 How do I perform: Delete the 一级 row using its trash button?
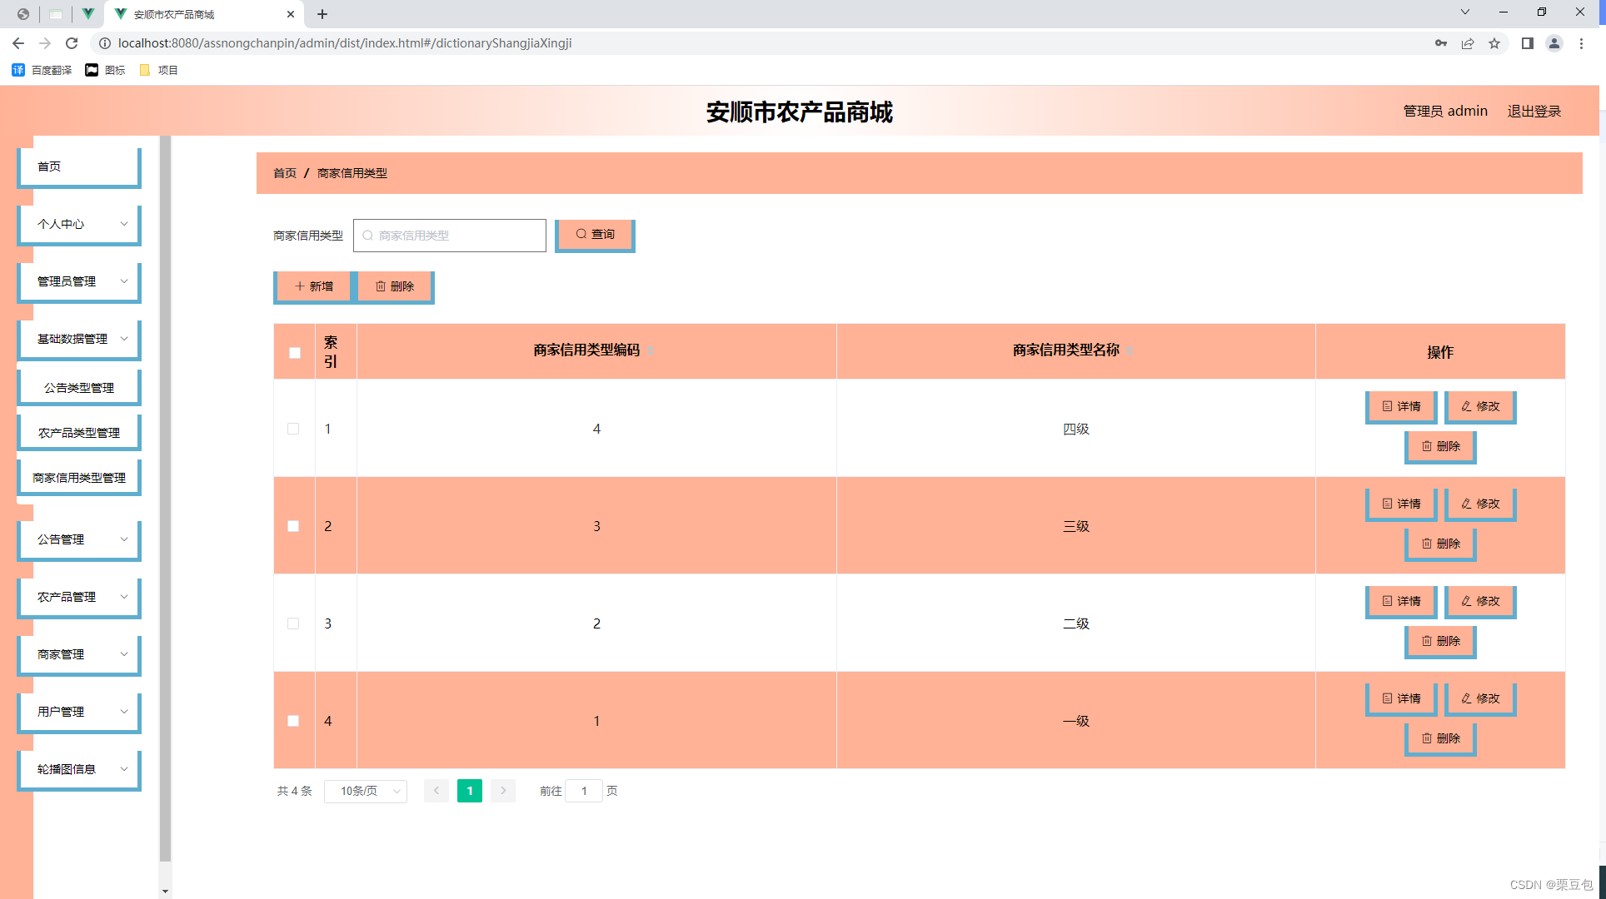[1440, 738]
